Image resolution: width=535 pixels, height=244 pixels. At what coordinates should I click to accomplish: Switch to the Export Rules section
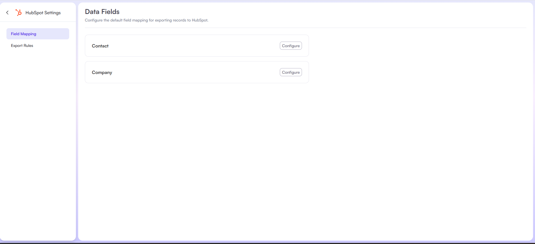[x=22, y=46]
